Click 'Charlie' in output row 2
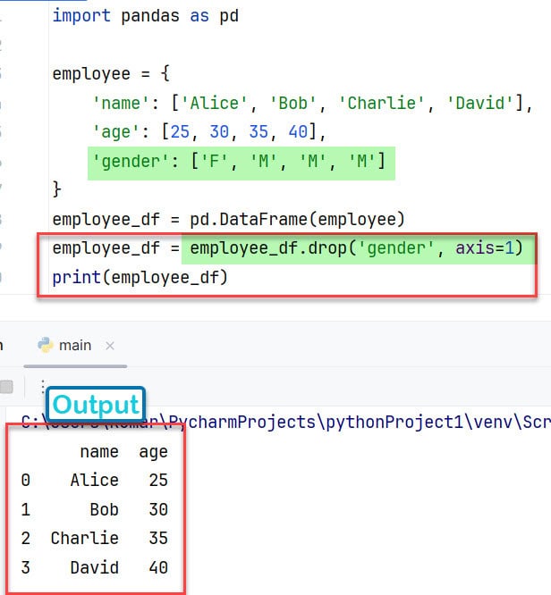 (85, 538)
